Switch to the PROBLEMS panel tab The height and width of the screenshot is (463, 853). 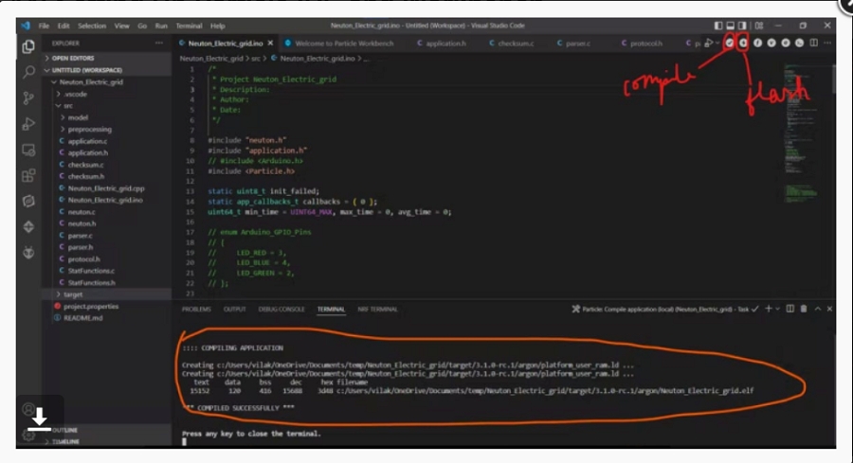click(x=196, y=310)
